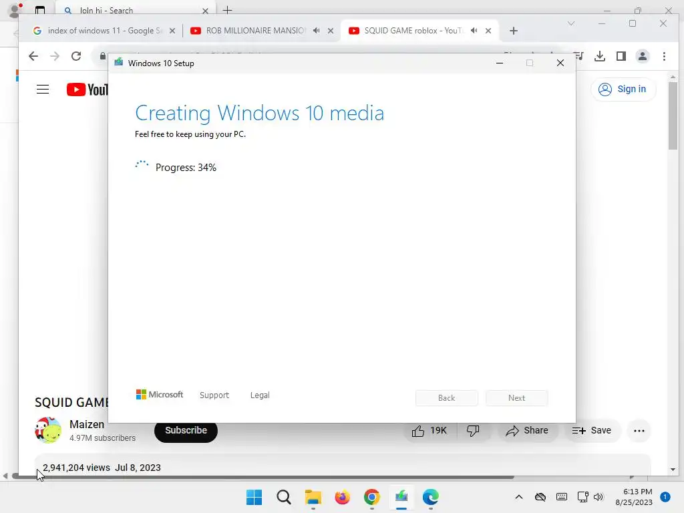Click Support link in Setup window
Screen dimensions: 684x513
tap(214, 395)
